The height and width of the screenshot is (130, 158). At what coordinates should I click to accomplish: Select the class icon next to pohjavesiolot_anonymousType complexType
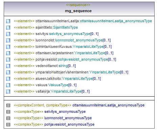click(x=8, y=125)
